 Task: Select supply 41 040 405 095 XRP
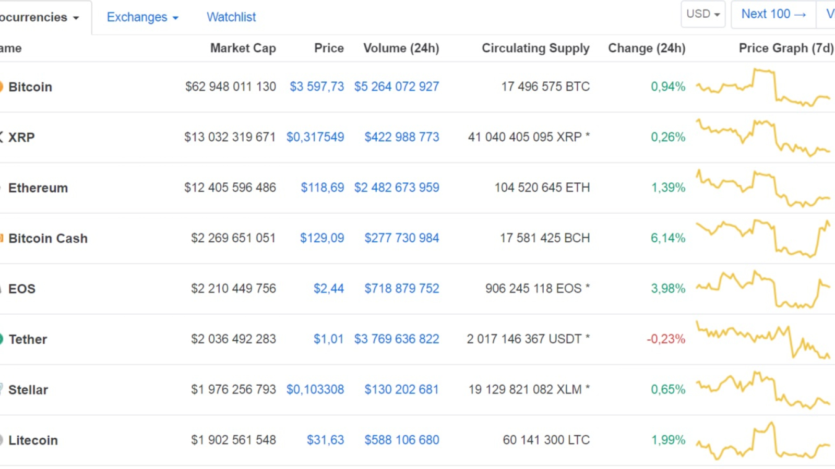coord(525,137)
